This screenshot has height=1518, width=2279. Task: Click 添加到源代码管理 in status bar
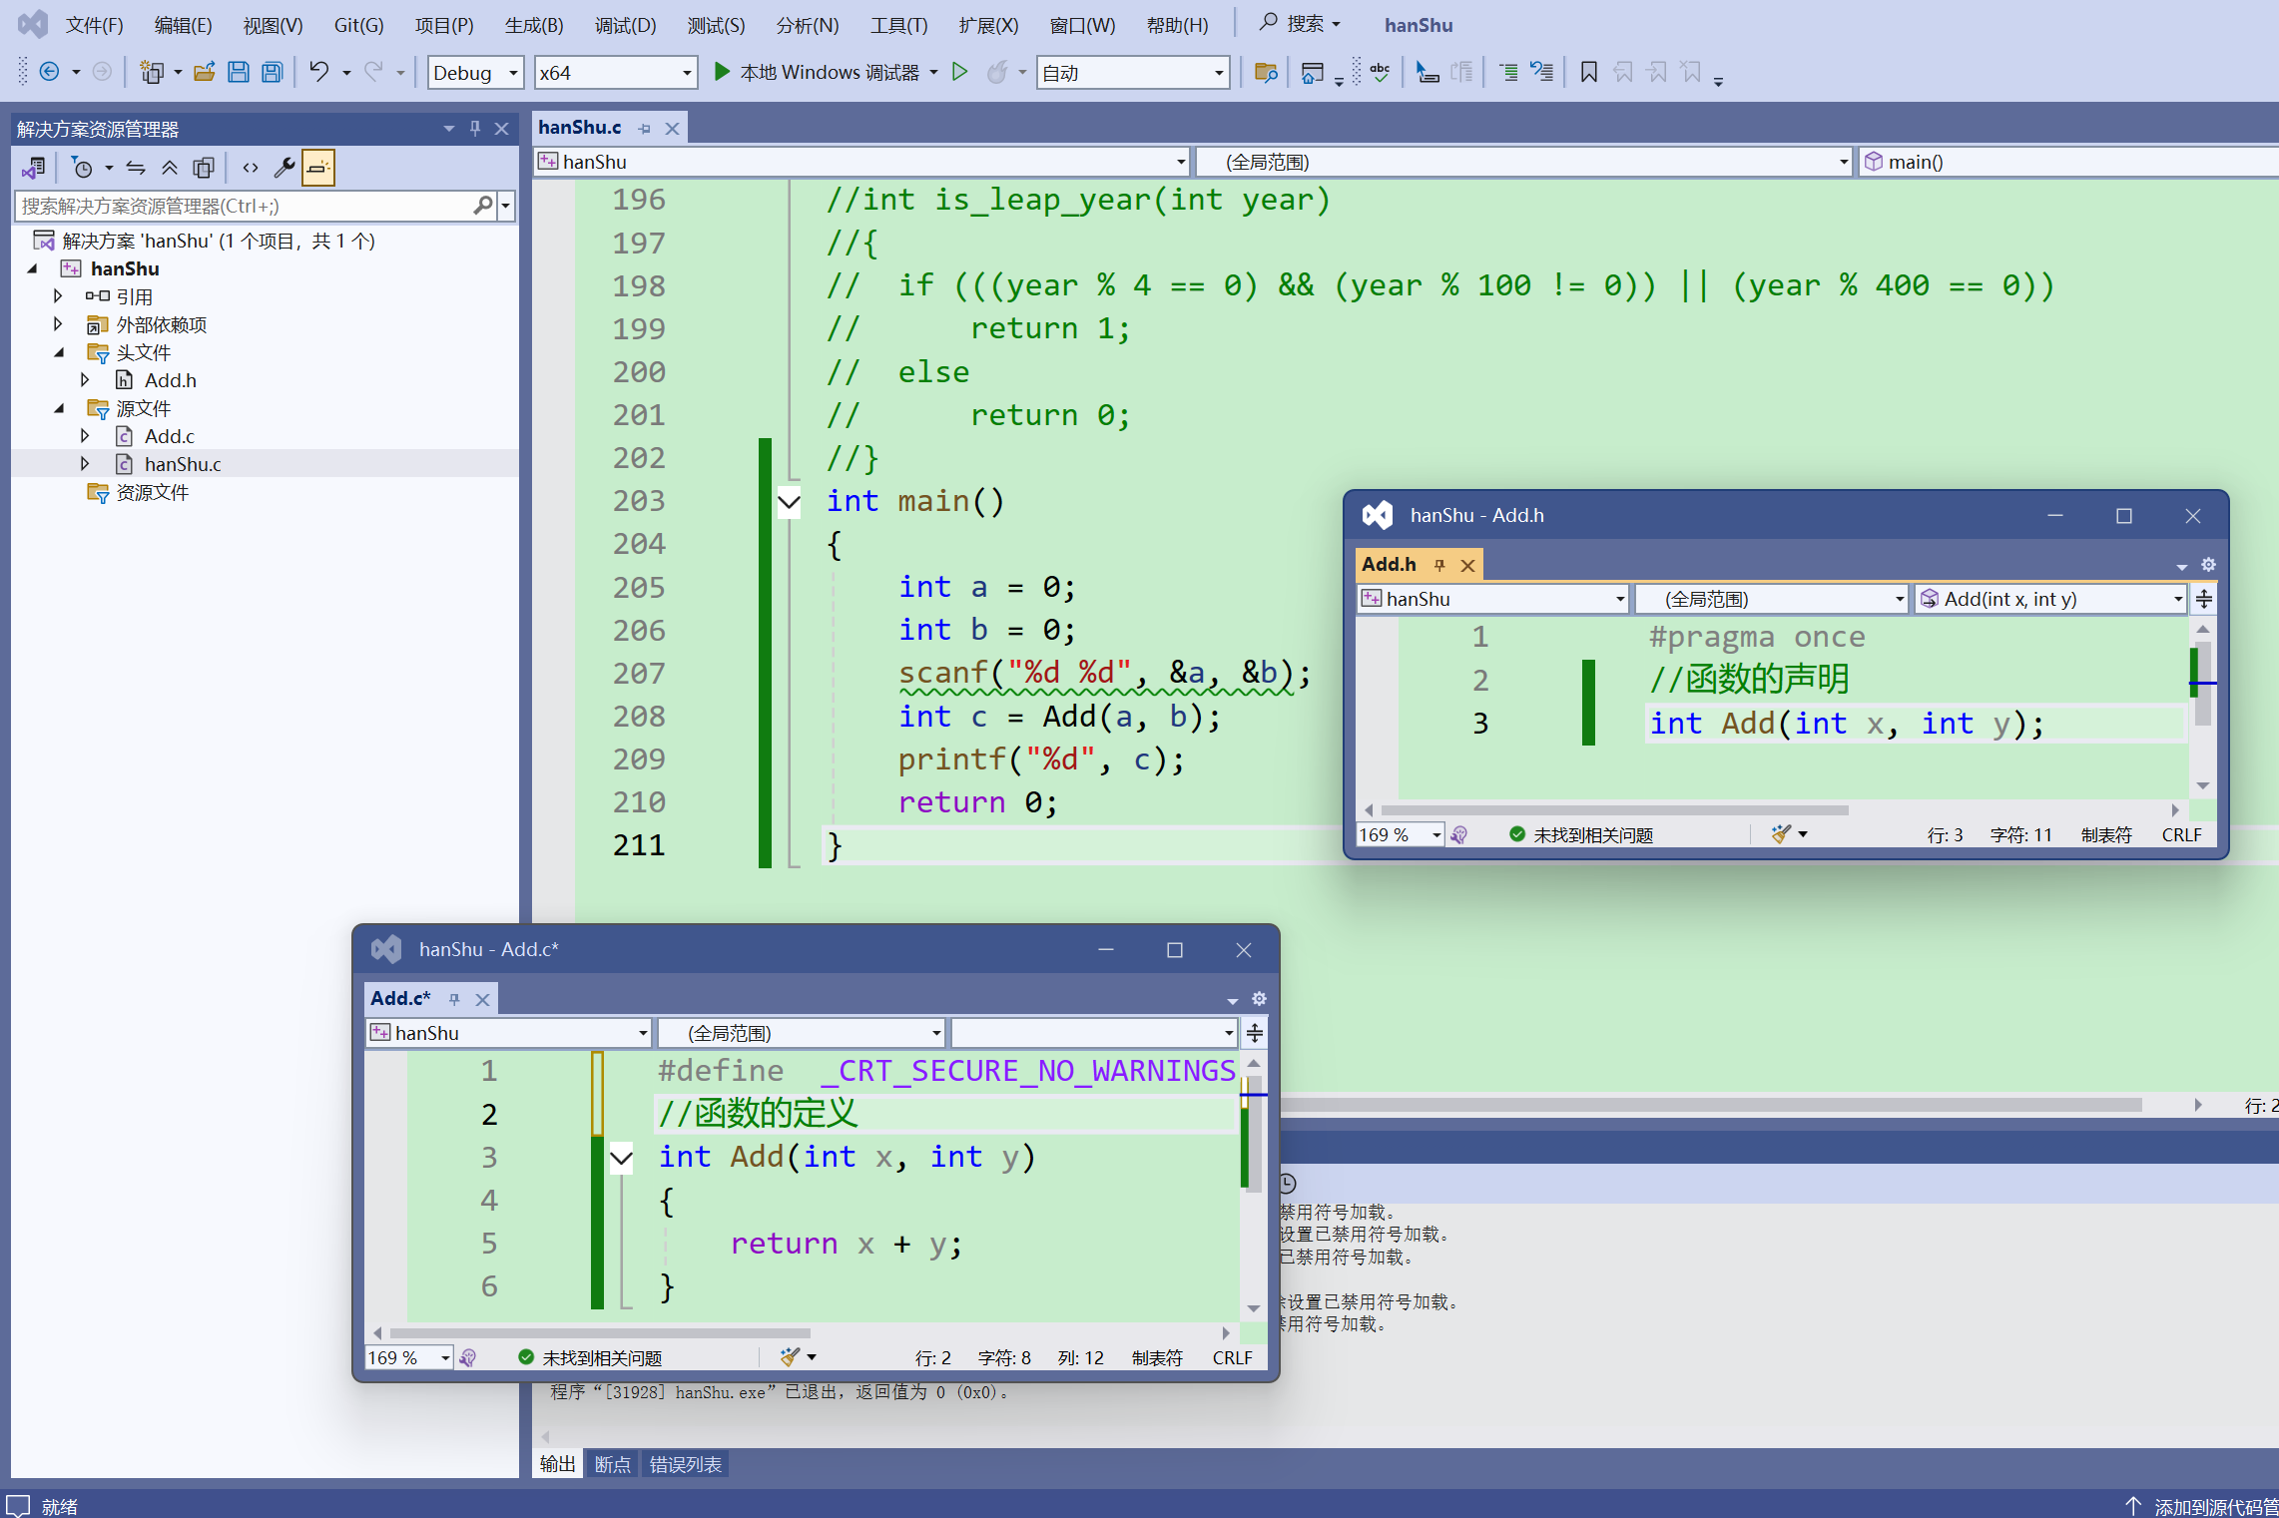coord(2202,1506)
